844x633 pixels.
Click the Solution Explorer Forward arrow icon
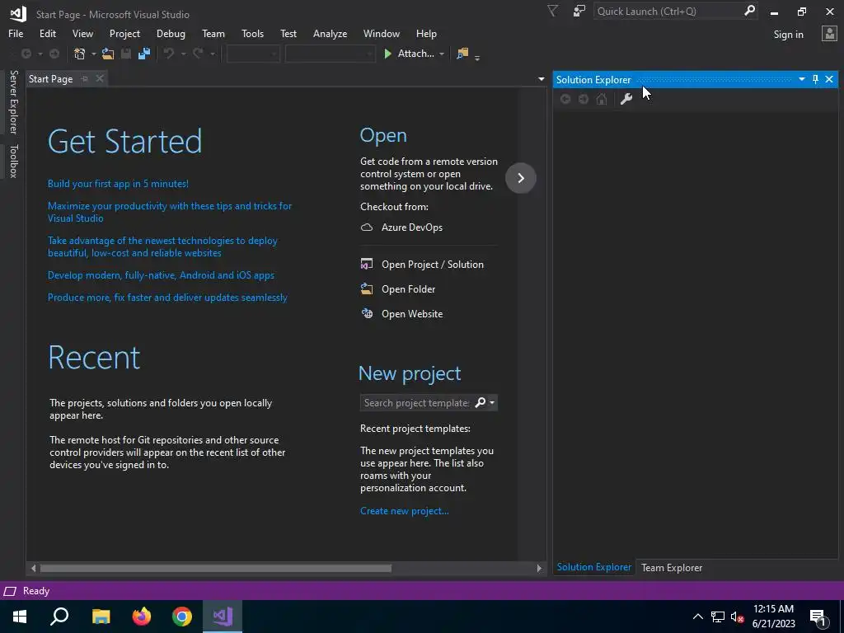pos(584,99)
